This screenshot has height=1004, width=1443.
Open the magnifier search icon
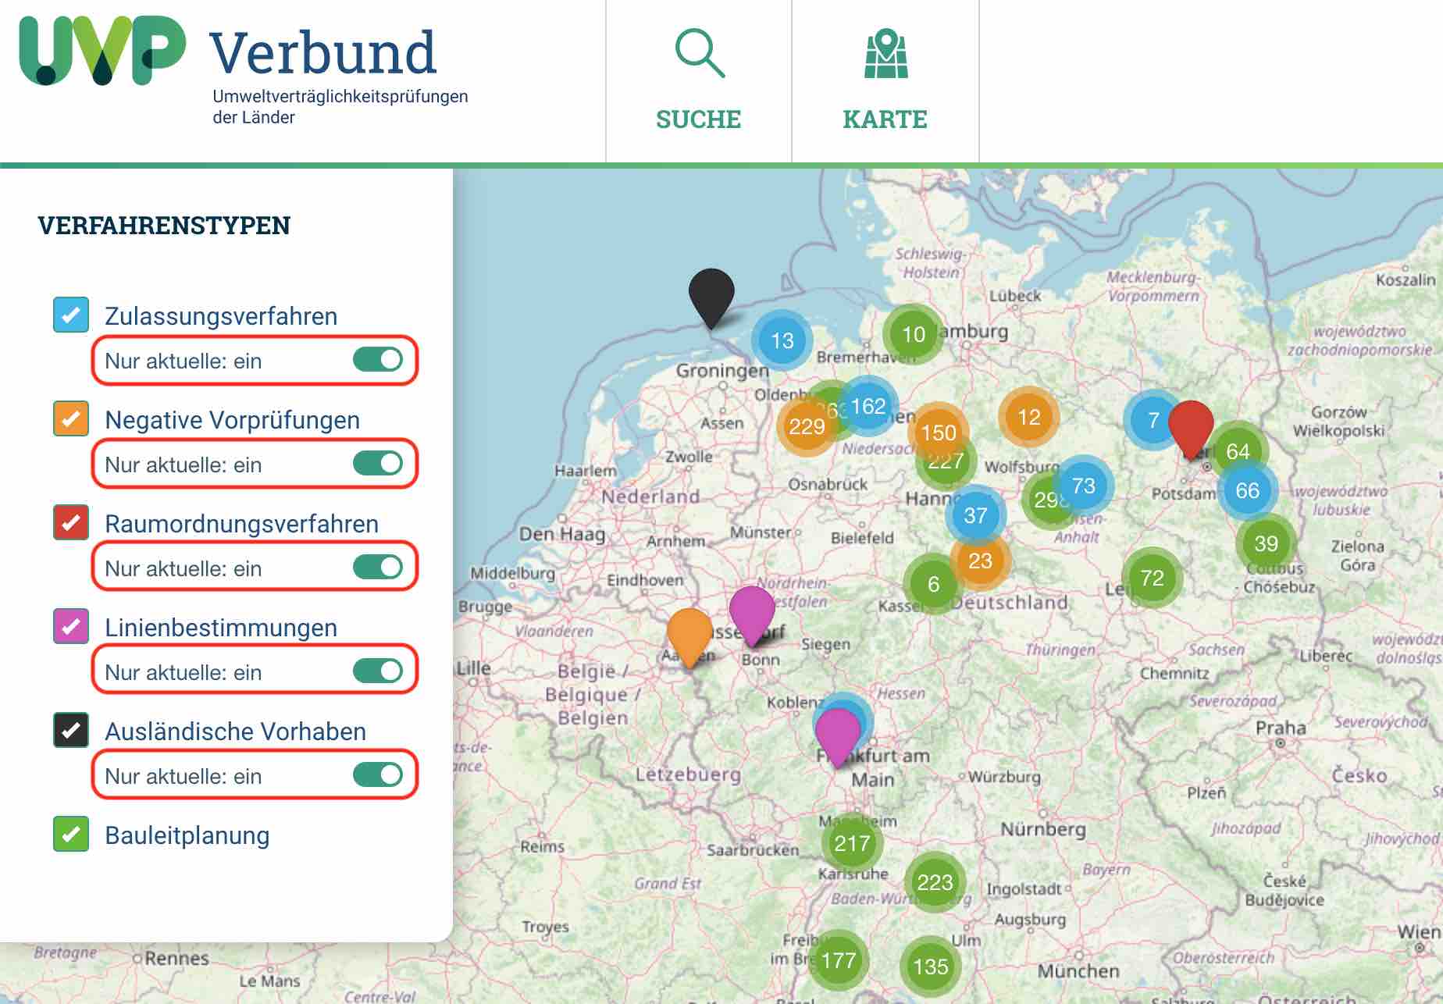click(x=699, y=54)
